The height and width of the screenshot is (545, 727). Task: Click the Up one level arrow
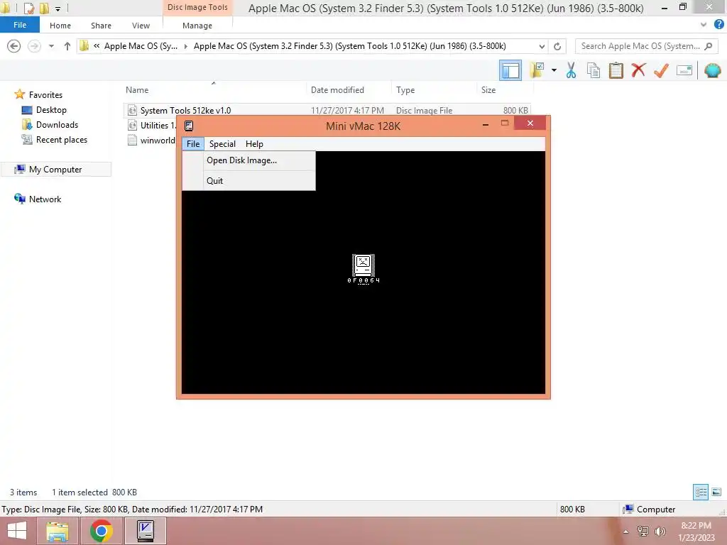[x=67, y=46]
